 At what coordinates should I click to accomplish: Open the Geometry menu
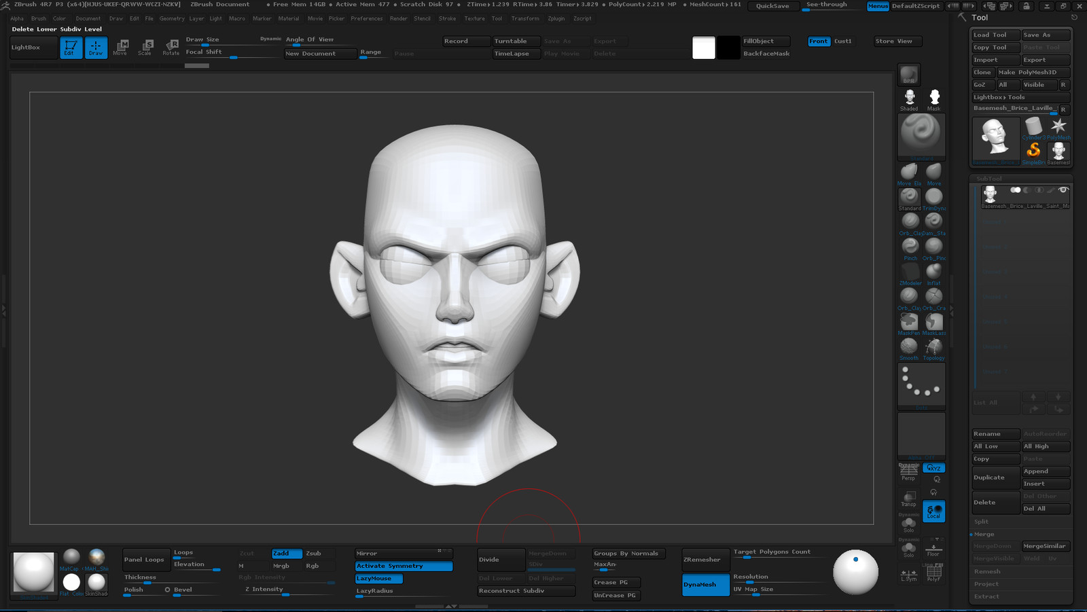172,19
